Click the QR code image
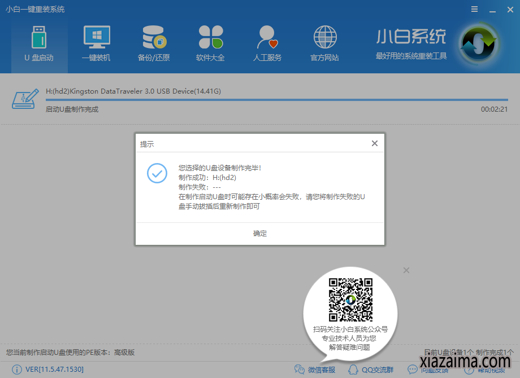This screenshot has width=520, height=378. coord(350,300)
